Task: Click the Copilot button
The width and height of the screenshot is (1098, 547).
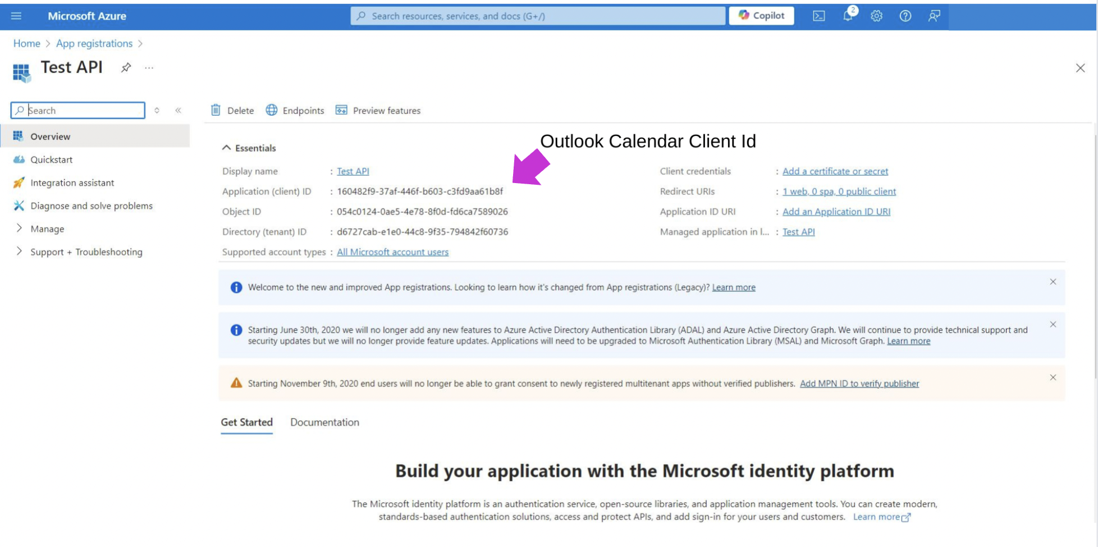Action: [x=761, y=16]
